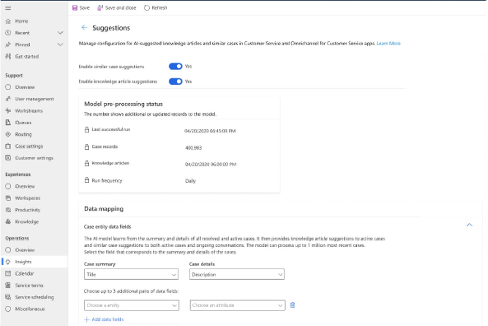Click the Save and close icon
Viewport: 488px width, 326px height.
coord(100,8)
